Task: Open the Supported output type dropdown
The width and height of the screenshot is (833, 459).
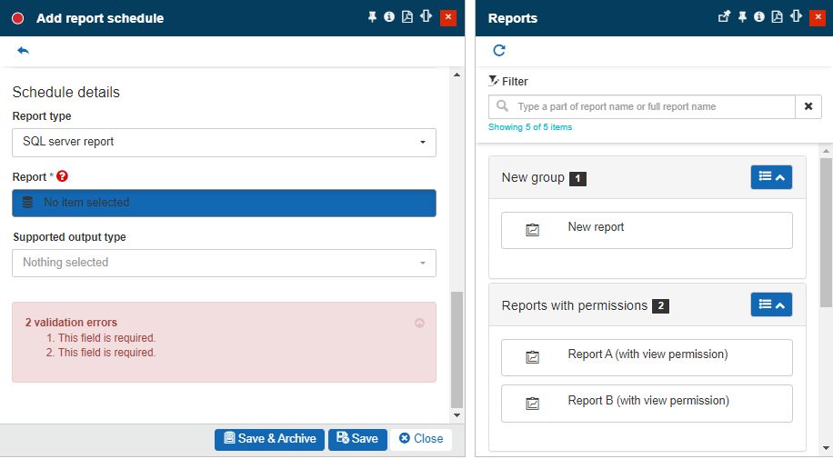Action: 224,263
